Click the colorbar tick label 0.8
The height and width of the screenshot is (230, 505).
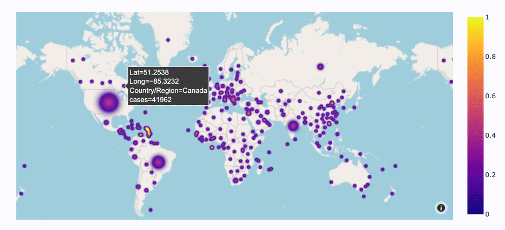point(489,57)
